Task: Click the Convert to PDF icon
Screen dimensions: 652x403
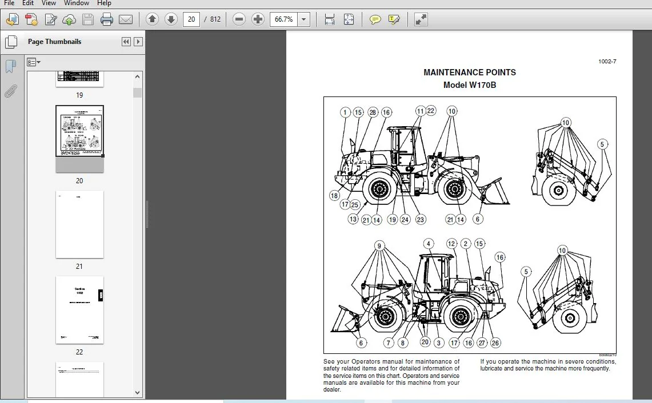Action: pyautogui.click(x=31, y=19)
